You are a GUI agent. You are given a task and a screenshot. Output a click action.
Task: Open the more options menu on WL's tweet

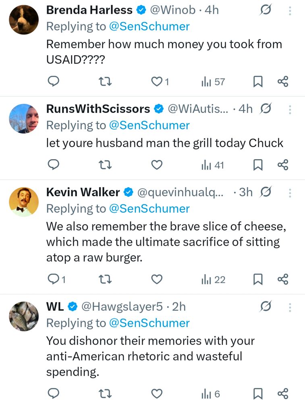[x=290, y=307]
